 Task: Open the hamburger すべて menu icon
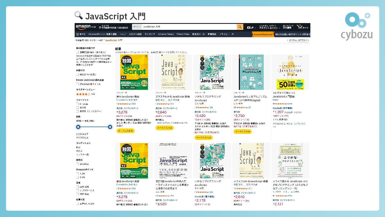click(78, 34)
